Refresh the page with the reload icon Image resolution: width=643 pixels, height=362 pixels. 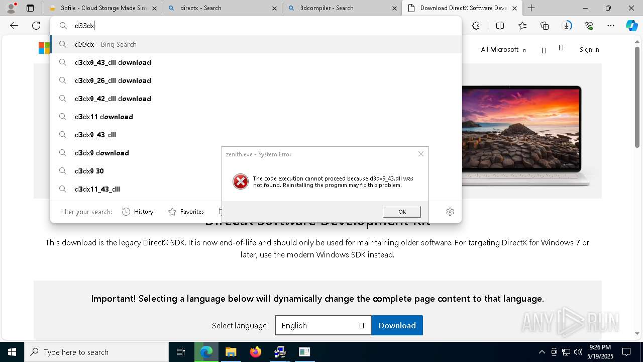pyautogui.click(x=36, y=26)
